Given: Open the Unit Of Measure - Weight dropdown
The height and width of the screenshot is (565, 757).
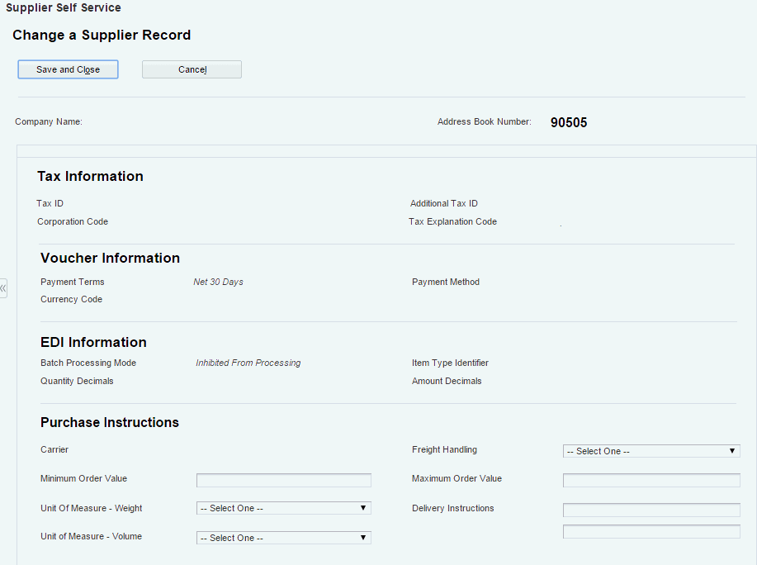Looking at the screenshot, I should click(x=283, y=508).
